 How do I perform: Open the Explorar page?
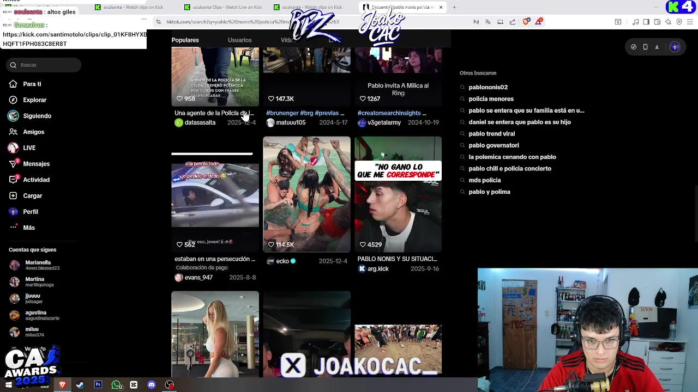point(34,100)
